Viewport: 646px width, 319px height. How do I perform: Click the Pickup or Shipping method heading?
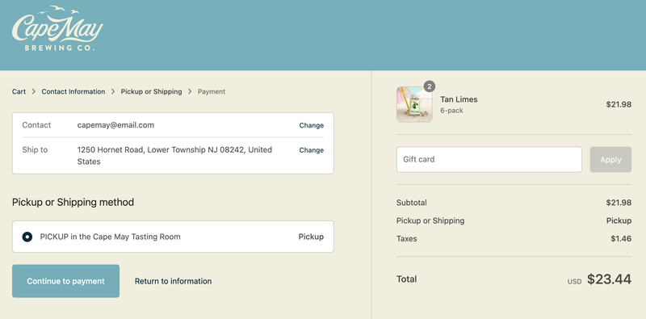pos(73,203)
